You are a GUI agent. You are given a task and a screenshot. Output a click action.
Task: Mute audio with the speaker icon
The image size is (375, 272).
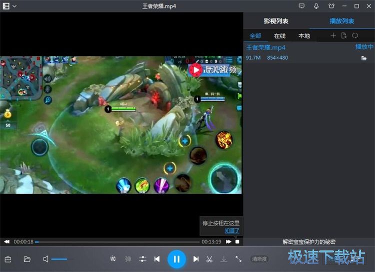(x=45, y=259)
